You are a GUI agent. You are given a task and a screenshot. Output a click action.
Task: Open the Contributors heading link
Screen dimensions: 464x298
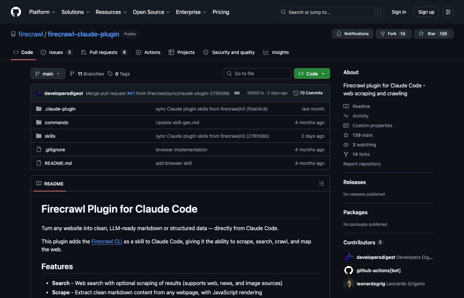coord(363,242)
